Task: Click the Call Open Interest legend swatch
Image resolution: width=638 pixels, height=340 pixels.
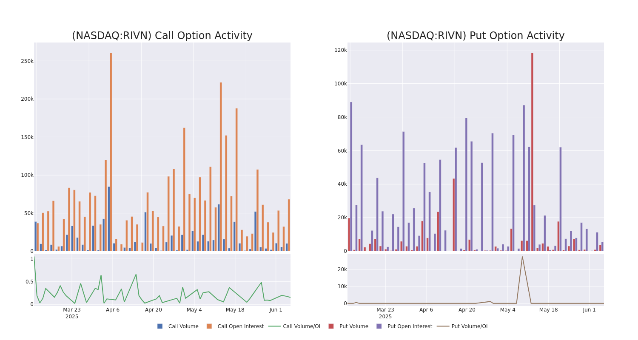Action: 209,326
